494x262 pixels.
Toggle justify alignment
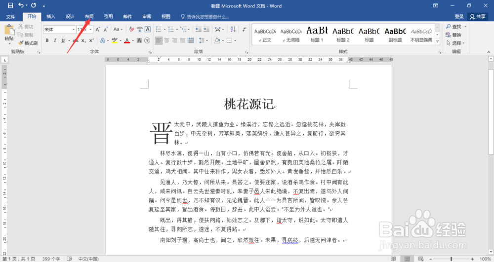(x=183, y=40)
